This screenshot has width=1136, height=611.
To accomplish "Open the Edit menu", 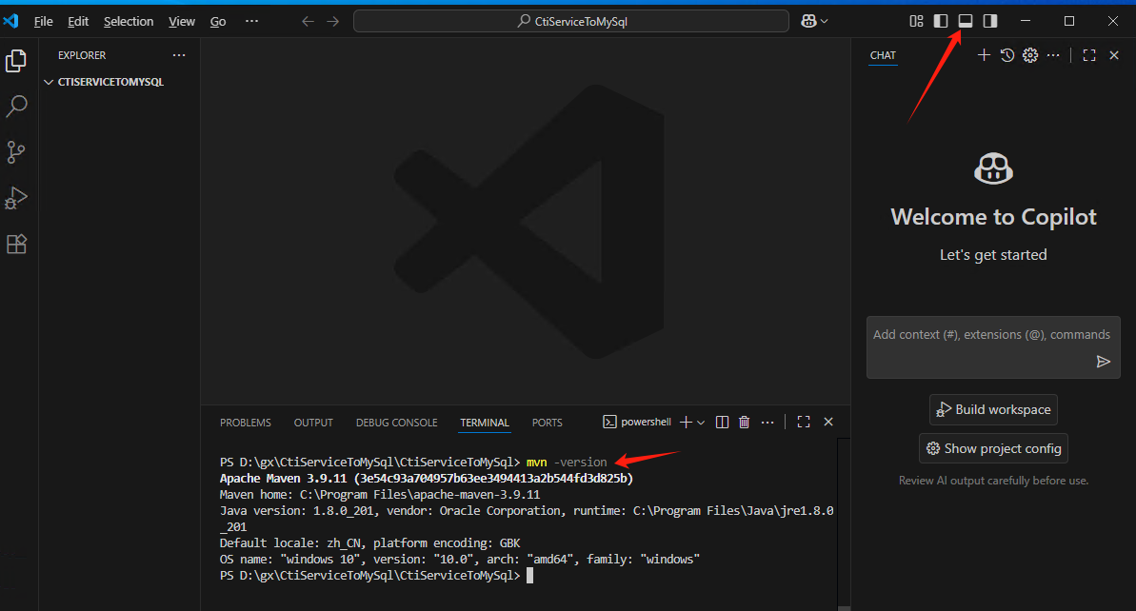I will [x=78, y=22].
